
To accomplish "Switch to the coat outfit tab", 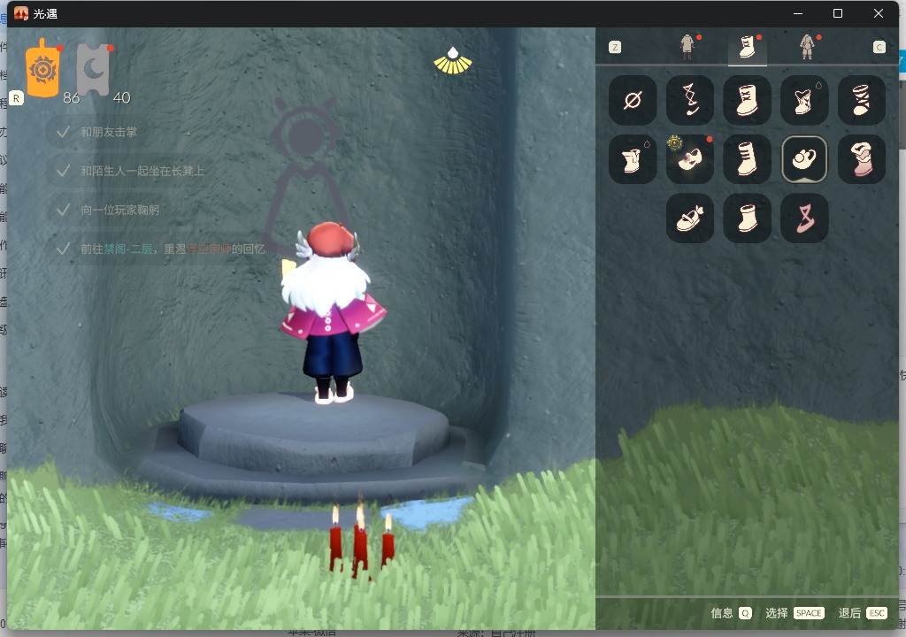I will [x=687, y=46].
